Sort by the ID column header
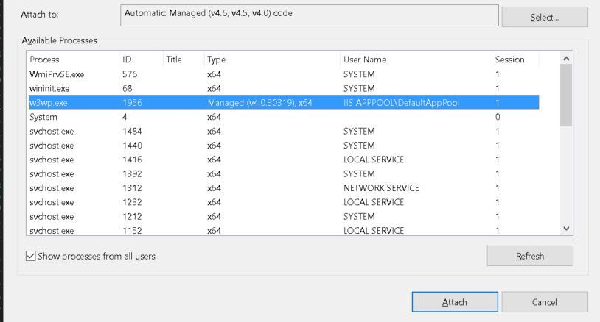 click(x=139, y=60)
